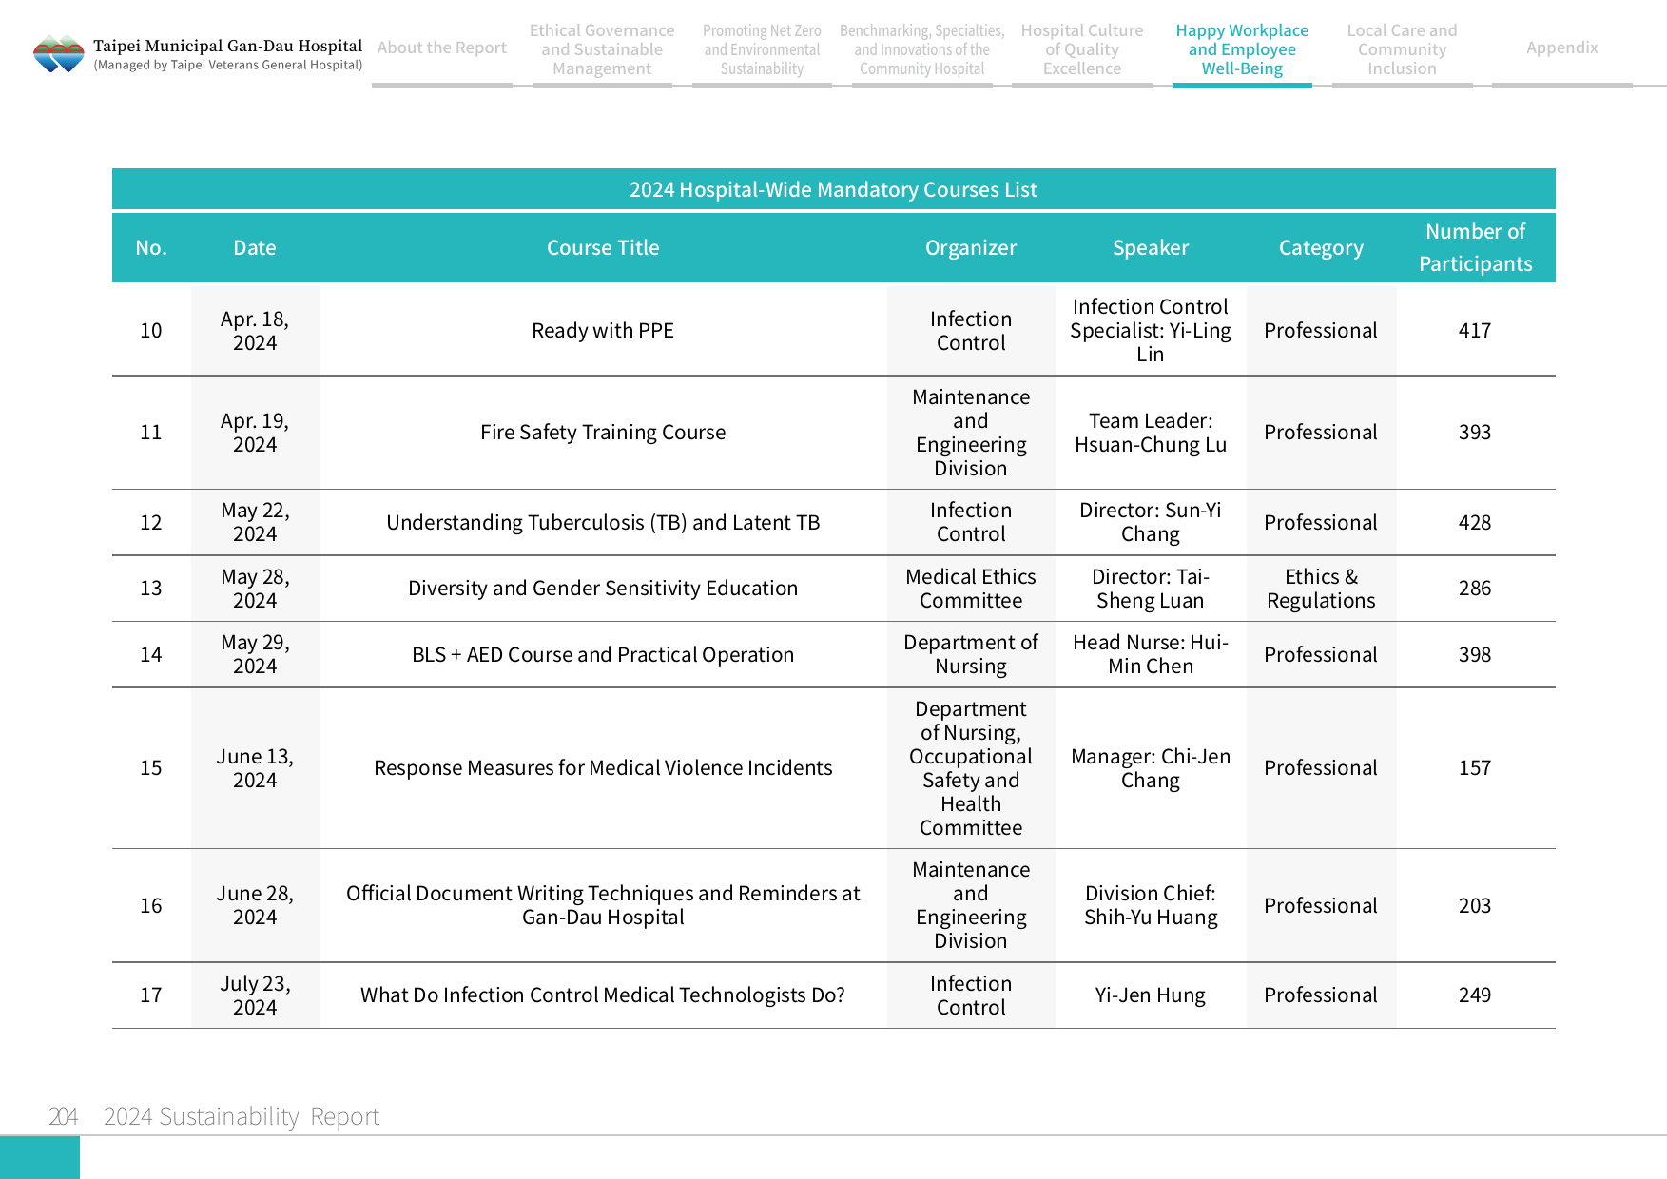Click the Gan-Dau Hospital logo icon

59,53
